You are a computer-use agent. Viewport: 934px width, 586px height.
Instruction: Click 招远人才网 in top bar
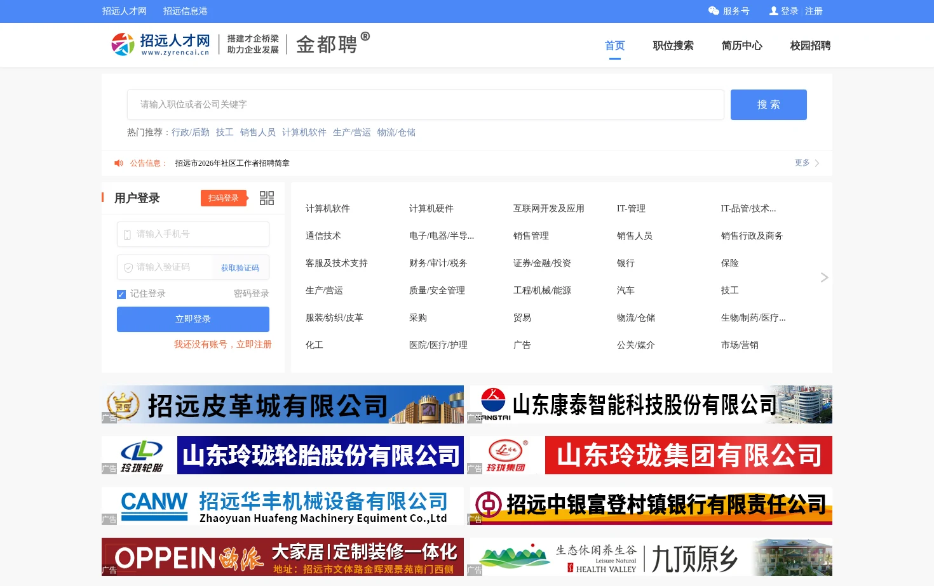[x=125, y=11]
